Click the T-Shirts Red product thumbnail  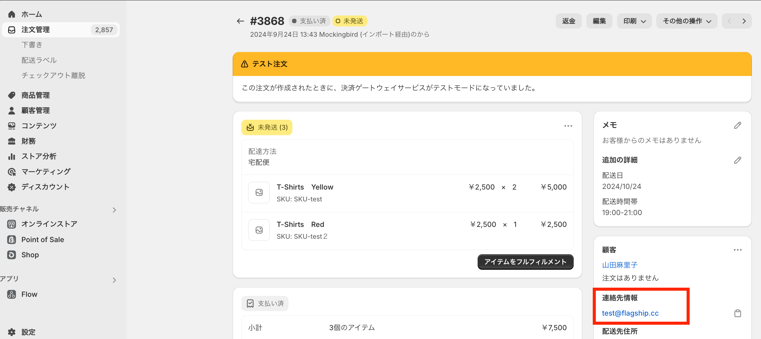point(259,230)
